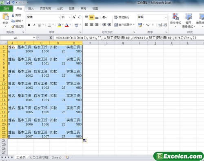This screenshot has height=161, width=204.
Task: Increase indent in the alignment group
Action: pos(109,25)
